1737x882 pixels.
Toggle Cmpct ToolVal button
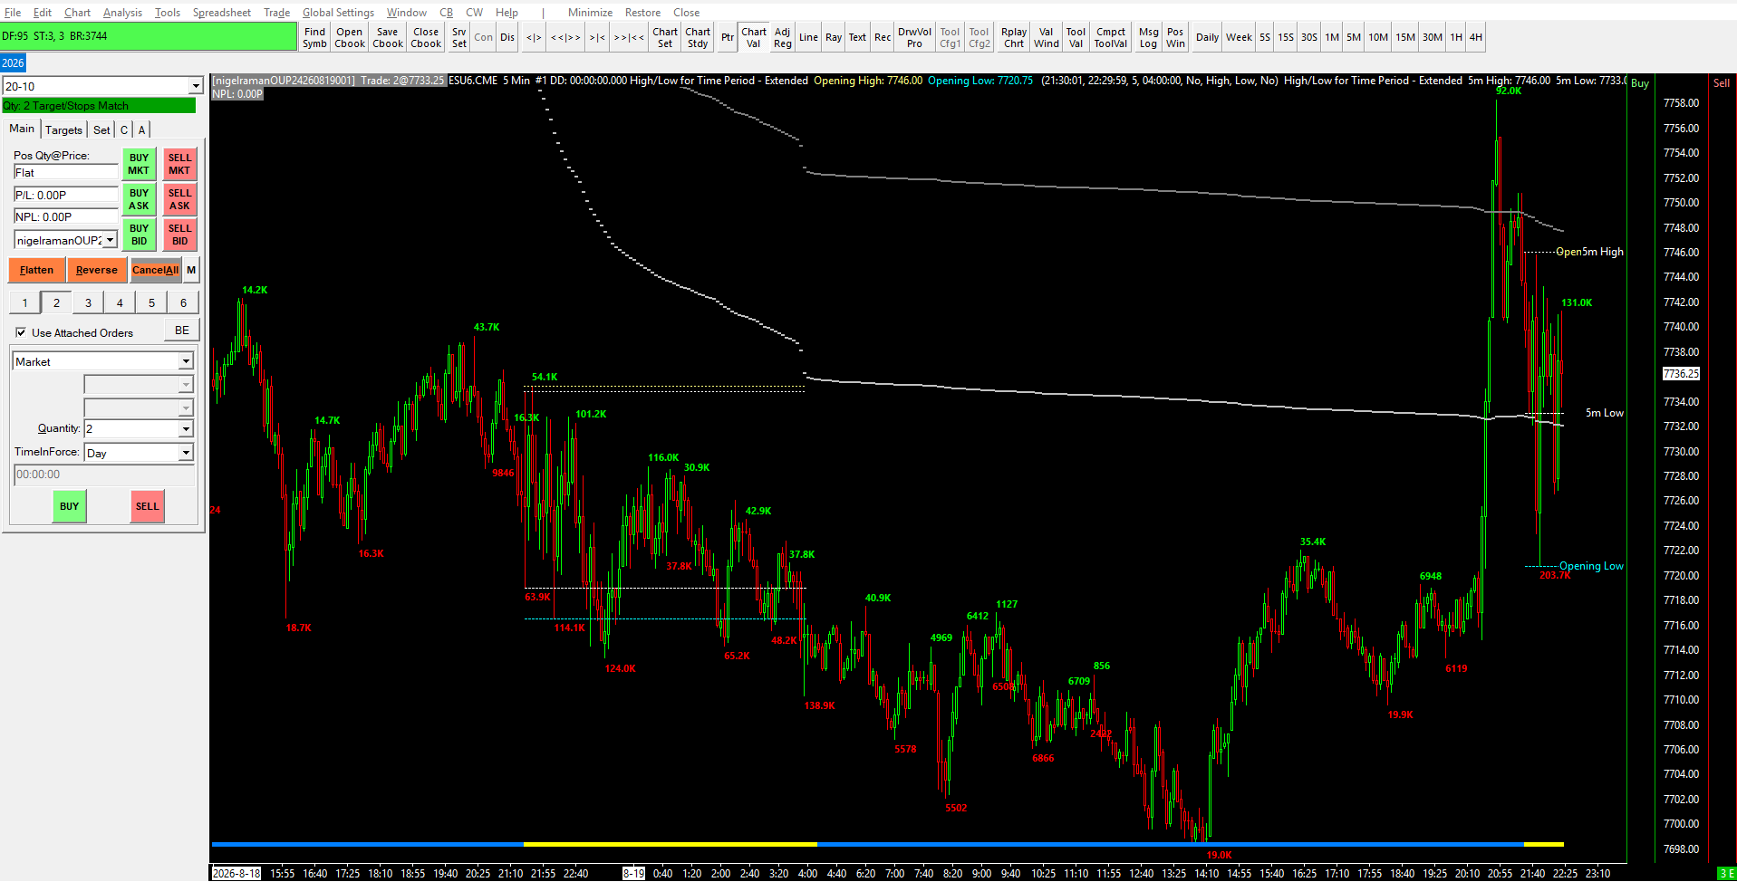click(x=1111, y=37)
